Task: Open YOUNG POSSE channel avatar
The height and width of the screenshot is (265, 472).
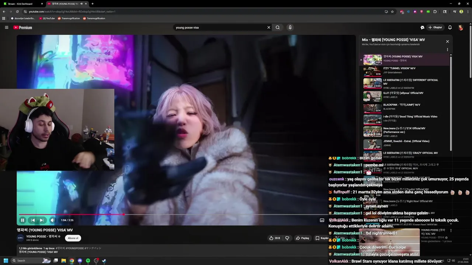Action: click(x=20, y=238)
